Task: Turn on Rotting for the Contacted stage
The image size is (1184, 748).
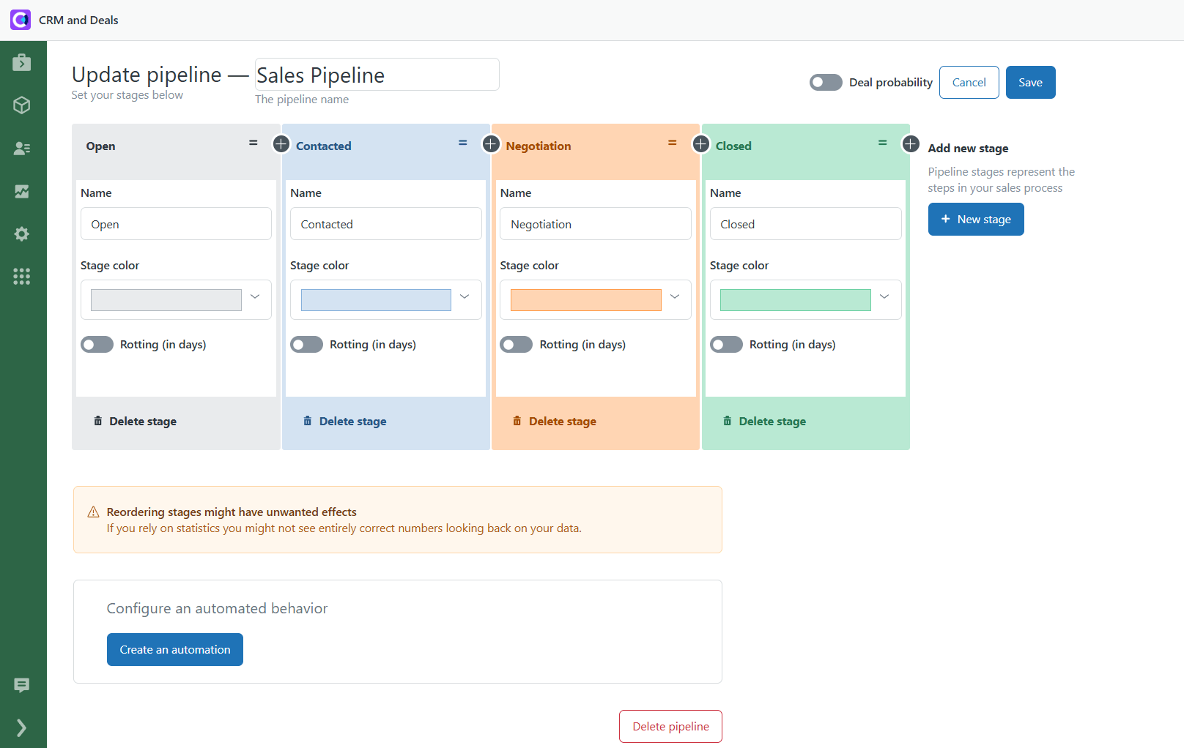Action: [306, 344]
